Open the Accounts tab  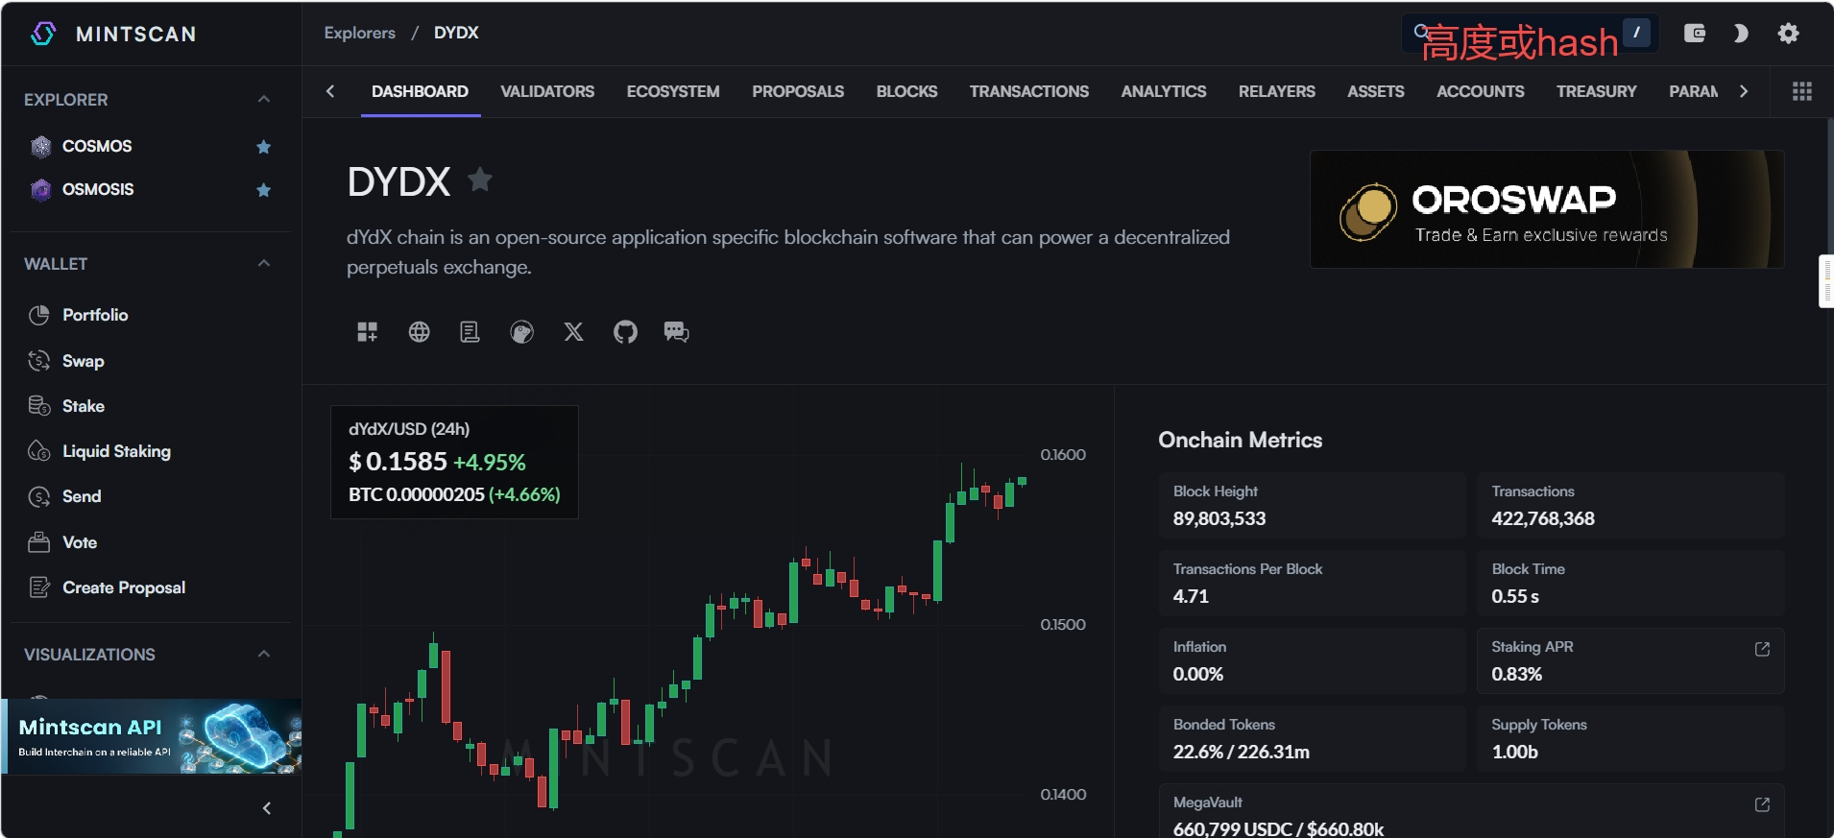point(1481,91)
